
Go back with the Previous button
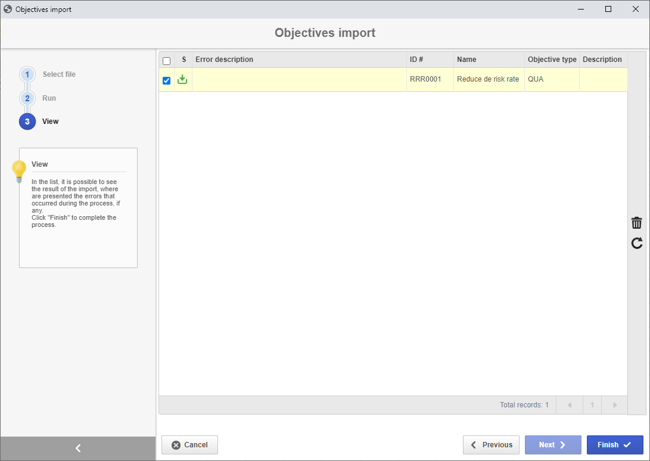click(x=492, y=445)
